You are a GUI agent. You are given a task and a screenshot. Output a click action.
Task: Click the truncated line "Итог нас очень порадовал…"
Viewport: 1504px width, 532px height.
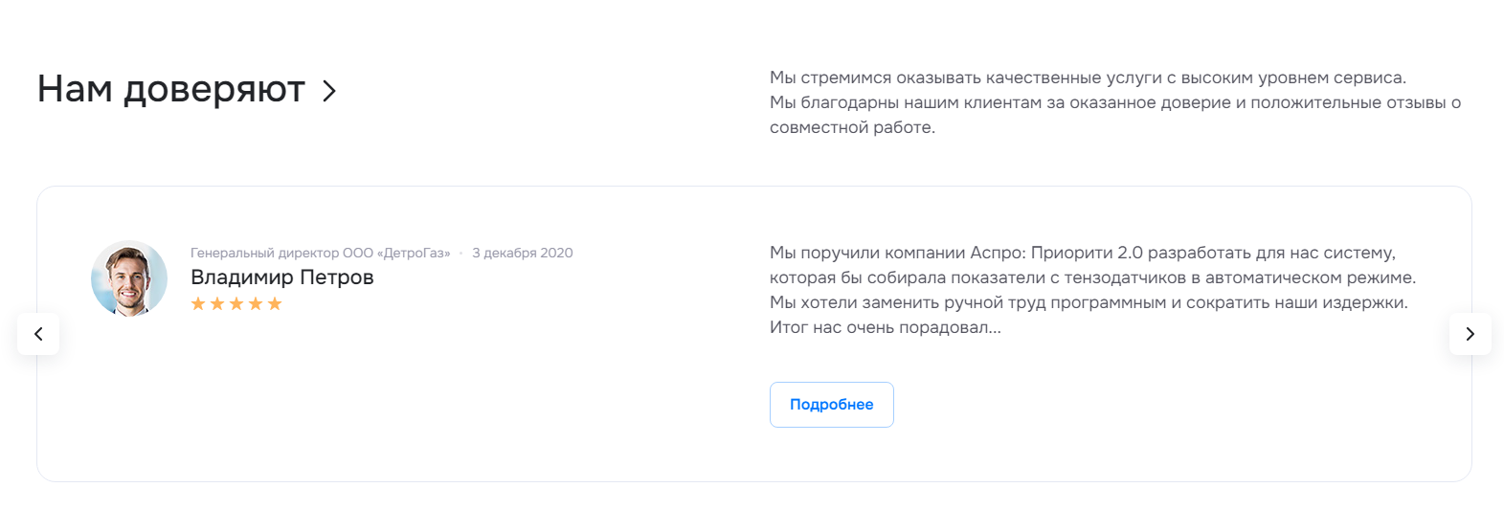pyautogui.click(x=885, y=328)
